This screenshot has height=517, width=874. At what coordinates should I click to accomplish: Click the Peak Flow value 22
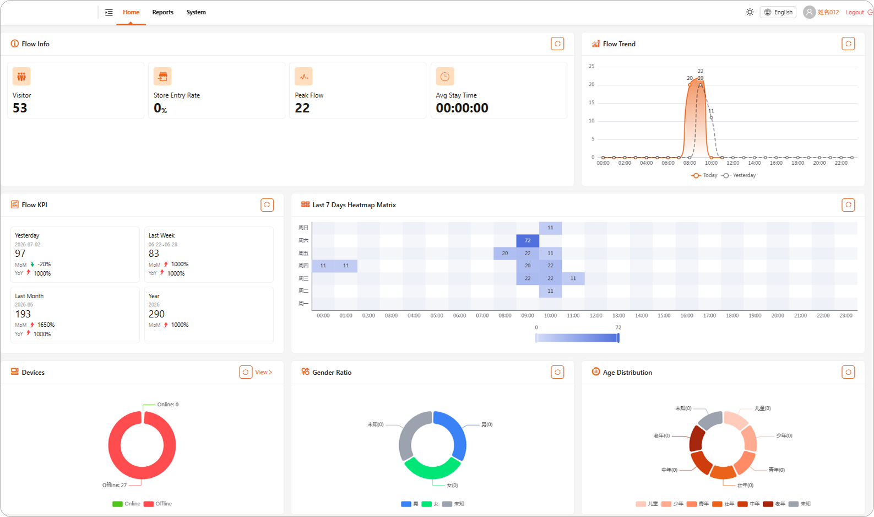tap(302, 108)
